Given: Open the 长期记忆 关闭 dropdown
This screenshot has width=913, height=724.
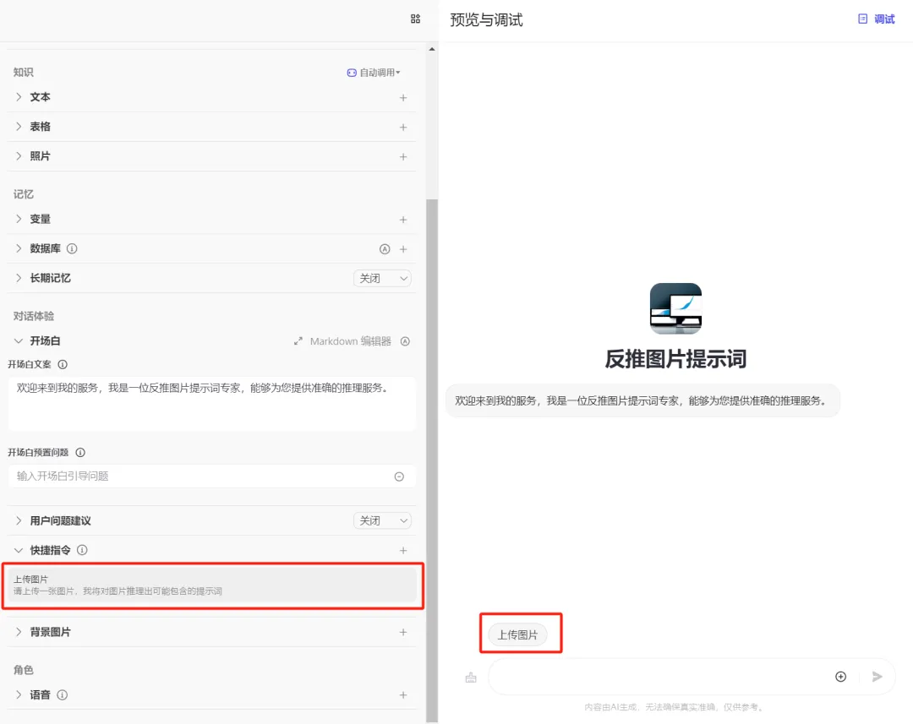Looking at the screenshot, I should click(x=382, y=278).
